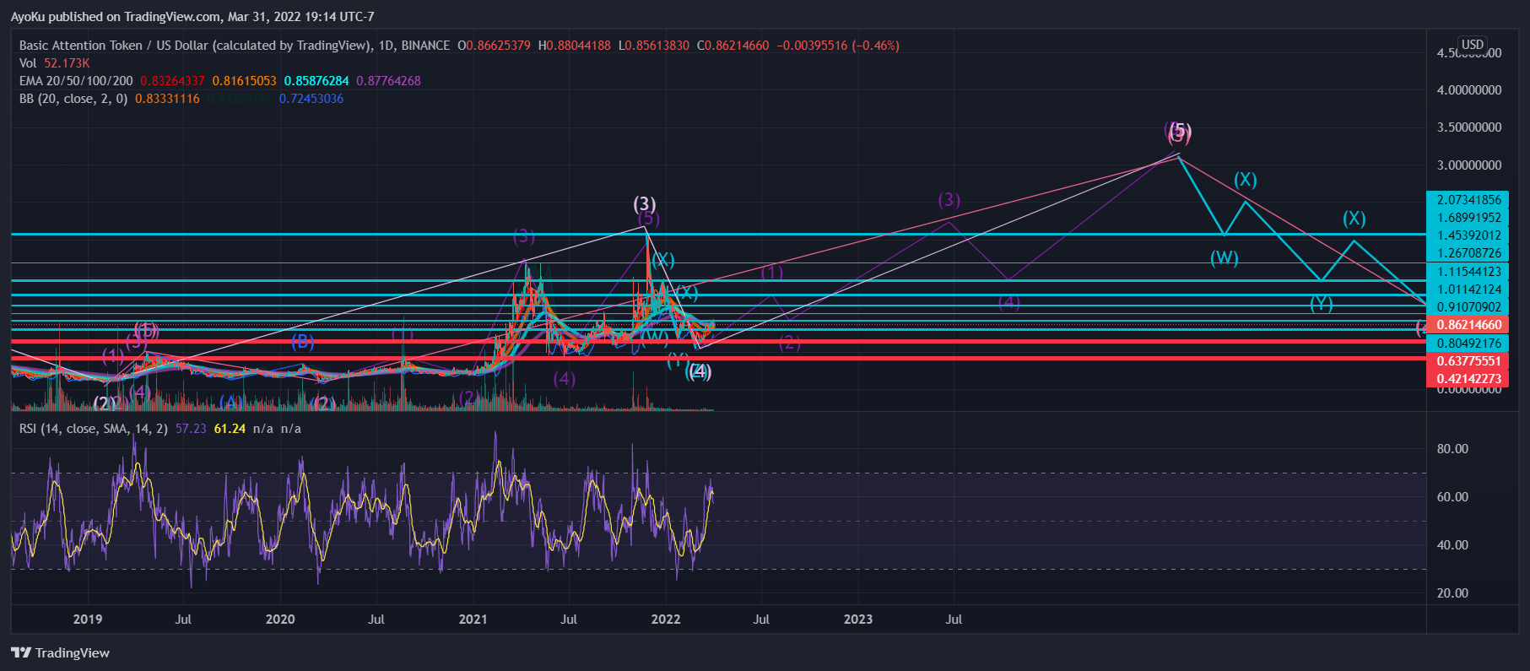The height and width of the screenshot is (671, 1530).
Task: Click the RSI value 57.23
Action: [191, 429]
